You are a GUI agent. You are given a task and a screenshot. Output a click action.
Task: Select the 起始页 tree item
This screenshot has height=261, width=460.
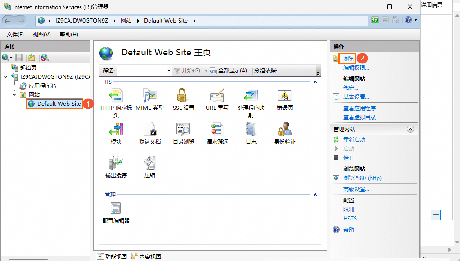pyautogui.click(x=28, y=68)
